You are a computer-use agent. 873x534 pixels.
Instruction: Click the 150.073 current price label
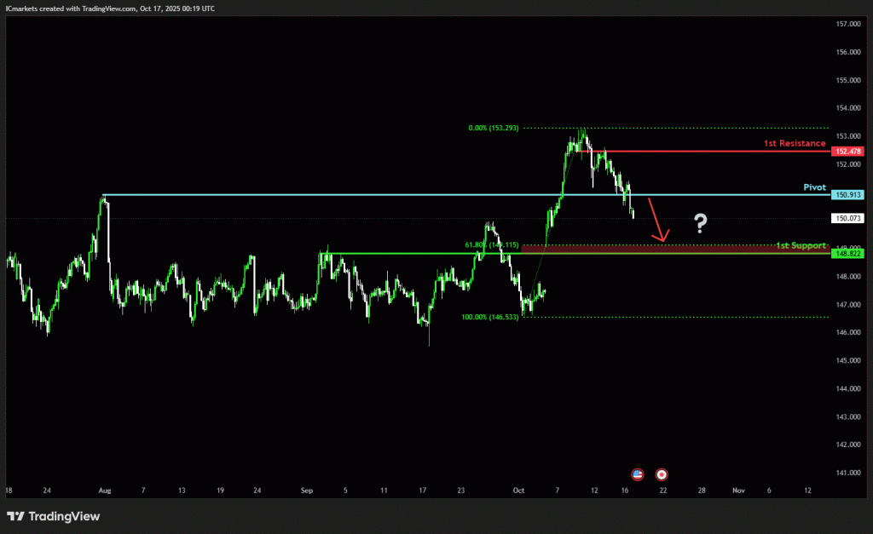coord(849,219)
